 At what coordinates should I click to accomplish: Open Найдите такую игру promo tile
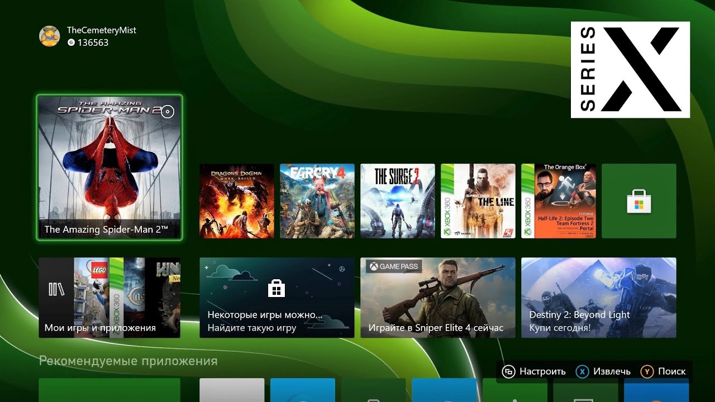pos(277,298)
